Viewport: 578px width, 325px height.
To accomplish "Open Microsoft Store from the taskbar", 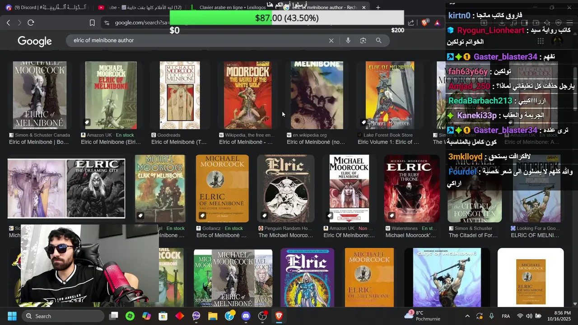I will click(x=163, y=316).
